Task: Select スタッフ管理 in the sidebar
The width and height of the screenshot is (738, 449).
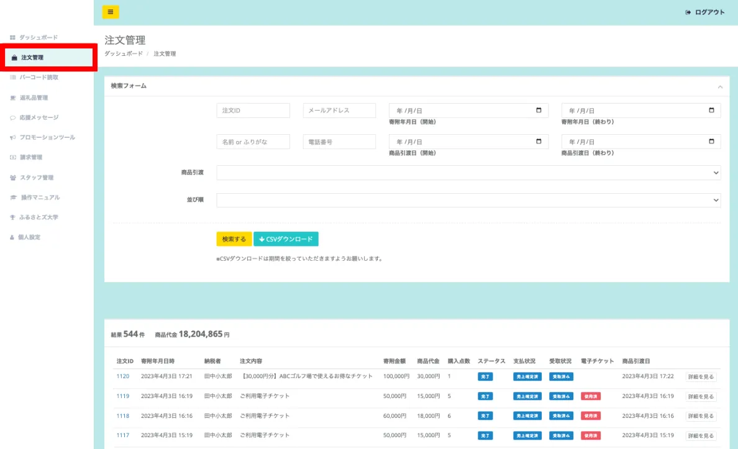Action: coord(36,178)
